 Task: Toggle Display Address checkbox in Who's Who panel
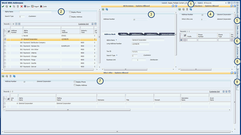click(x=75, y=85)
